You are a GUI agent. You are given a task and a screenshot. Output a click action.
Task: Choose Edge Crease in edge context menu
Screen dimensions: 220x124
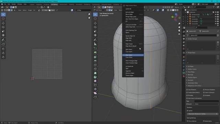point(133,44)
